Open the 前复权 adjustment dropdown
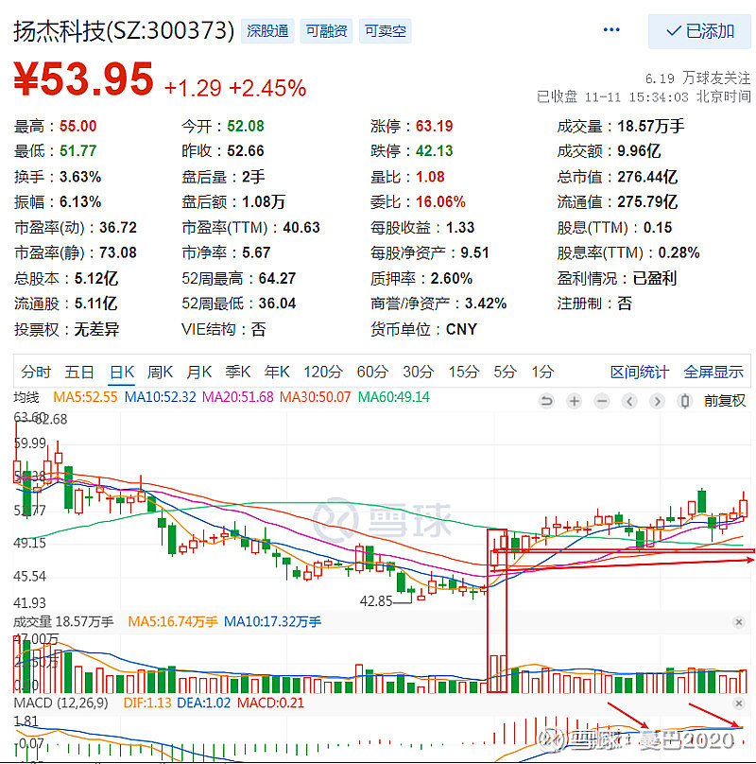This screenshot has width=756, height=764. tap(724, 401)
